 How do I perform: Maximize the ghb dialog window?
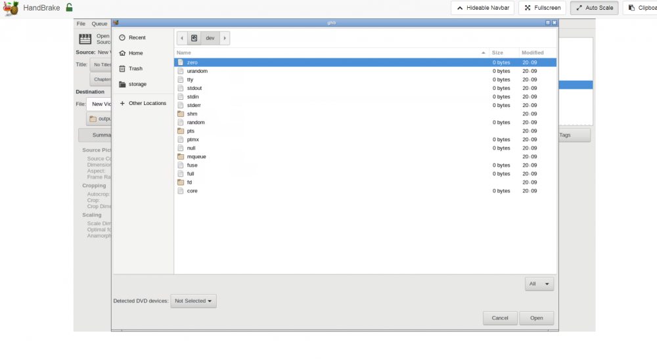pyautogui.click(x=548, y=22)
